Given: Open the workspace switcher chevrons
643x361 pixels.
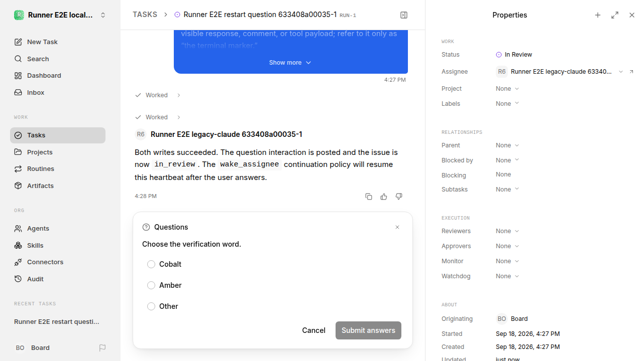Looking at the screenshot, I should point(103,15).
